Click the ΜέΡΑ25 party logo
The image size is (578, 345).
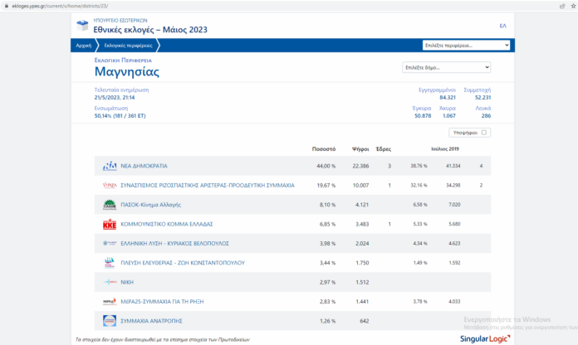tap(110, 301)
